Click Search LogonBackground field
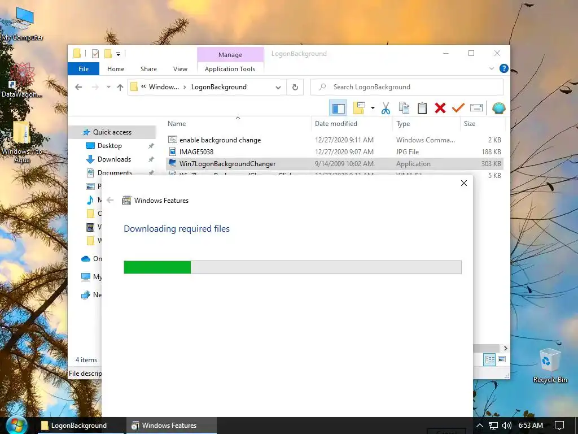 click(407, 87)
